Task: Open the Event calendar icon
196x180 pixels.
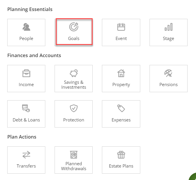Action: (x=121, y=27)
